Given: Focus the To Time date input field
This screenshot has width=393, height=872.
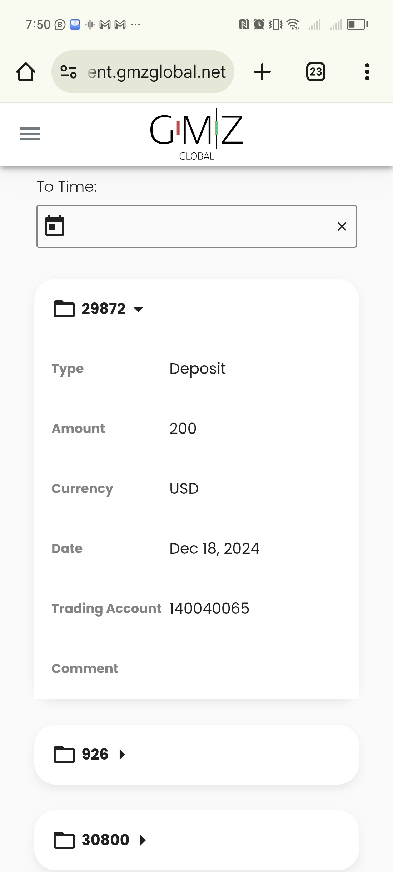Looking at the screenshot, I should [196, 226].
